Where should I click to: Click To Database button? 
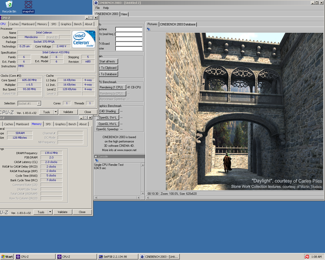(x=109, y=74)
